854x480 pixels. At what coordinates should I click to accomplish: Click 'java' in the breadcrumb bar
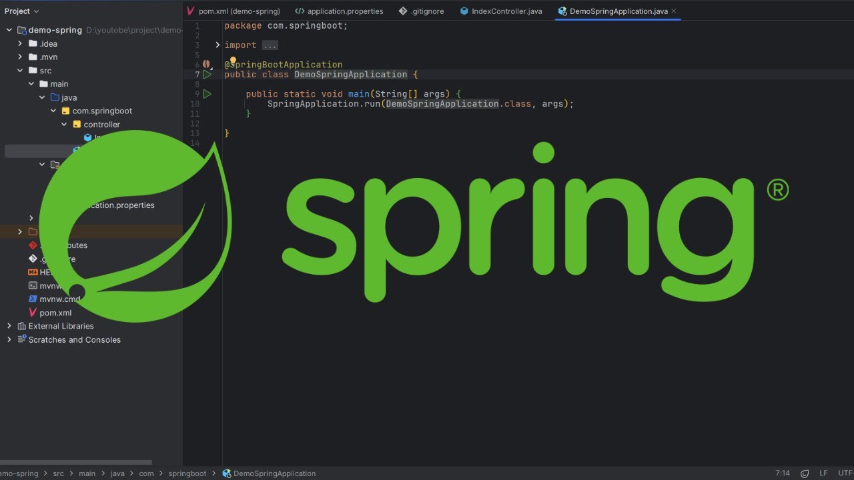117,473
